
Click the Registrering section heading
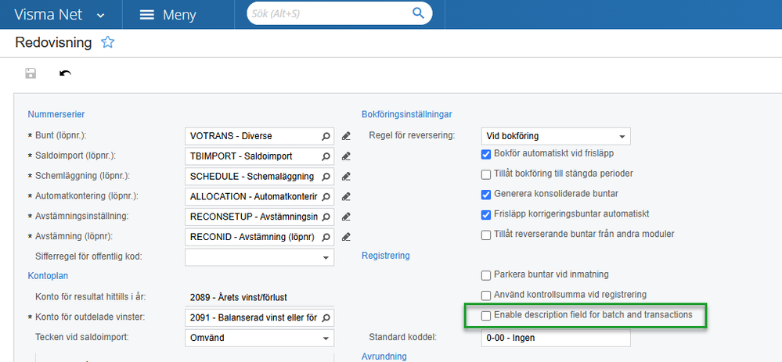[385, 256]
